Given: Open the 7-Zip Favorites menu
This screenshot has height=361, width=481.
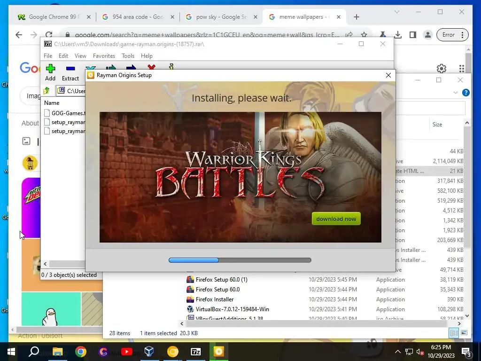Looking at the screenshot, I should pyautogui.click(x=104, y=56).
